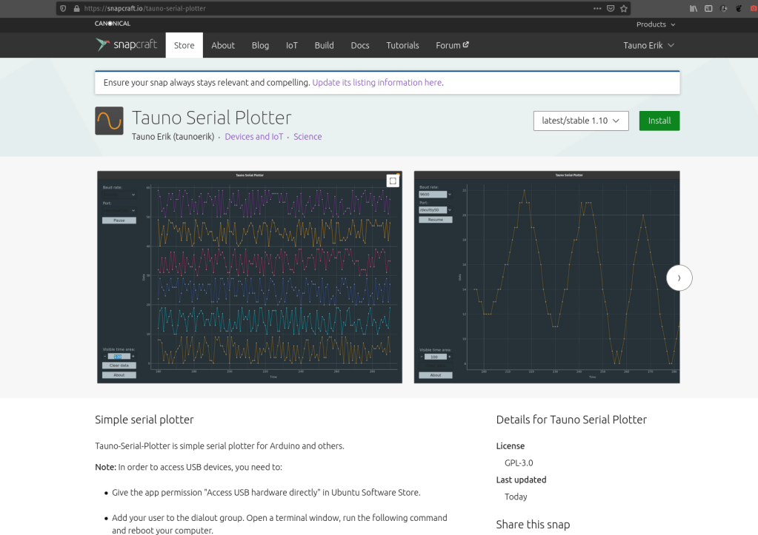The width and height of the screenshot is (758, 535).
Task: Click the tracking protection shield icon
Action: point(63,8)
